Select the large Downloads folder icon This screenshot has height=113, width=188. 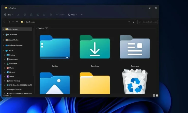(95, 47)
